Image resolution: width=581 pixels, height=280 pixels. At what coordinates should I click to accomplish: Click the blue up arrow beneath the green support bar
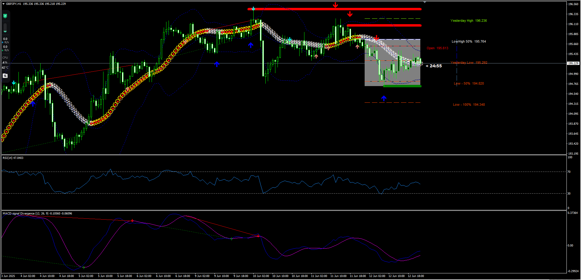384,98
